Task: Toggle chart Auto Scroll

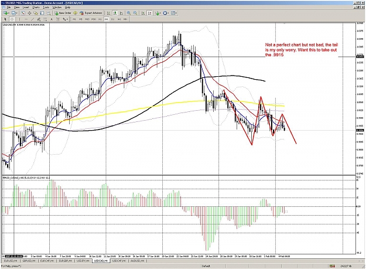Action: tap(143, 13)
